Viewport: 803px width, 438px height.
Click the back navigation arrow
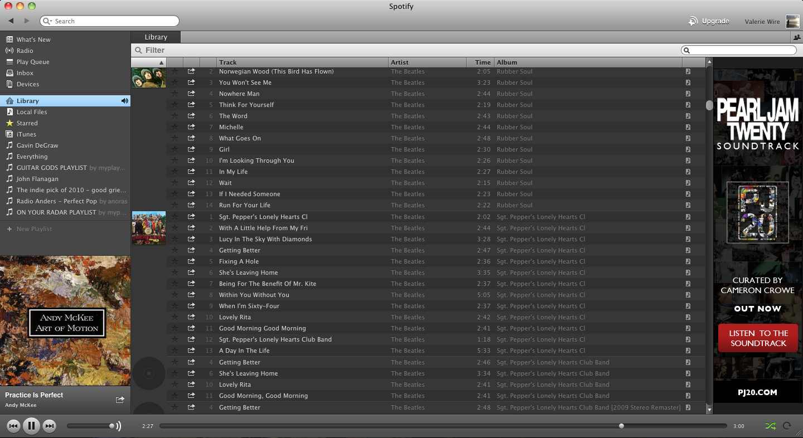pos(11,21)
